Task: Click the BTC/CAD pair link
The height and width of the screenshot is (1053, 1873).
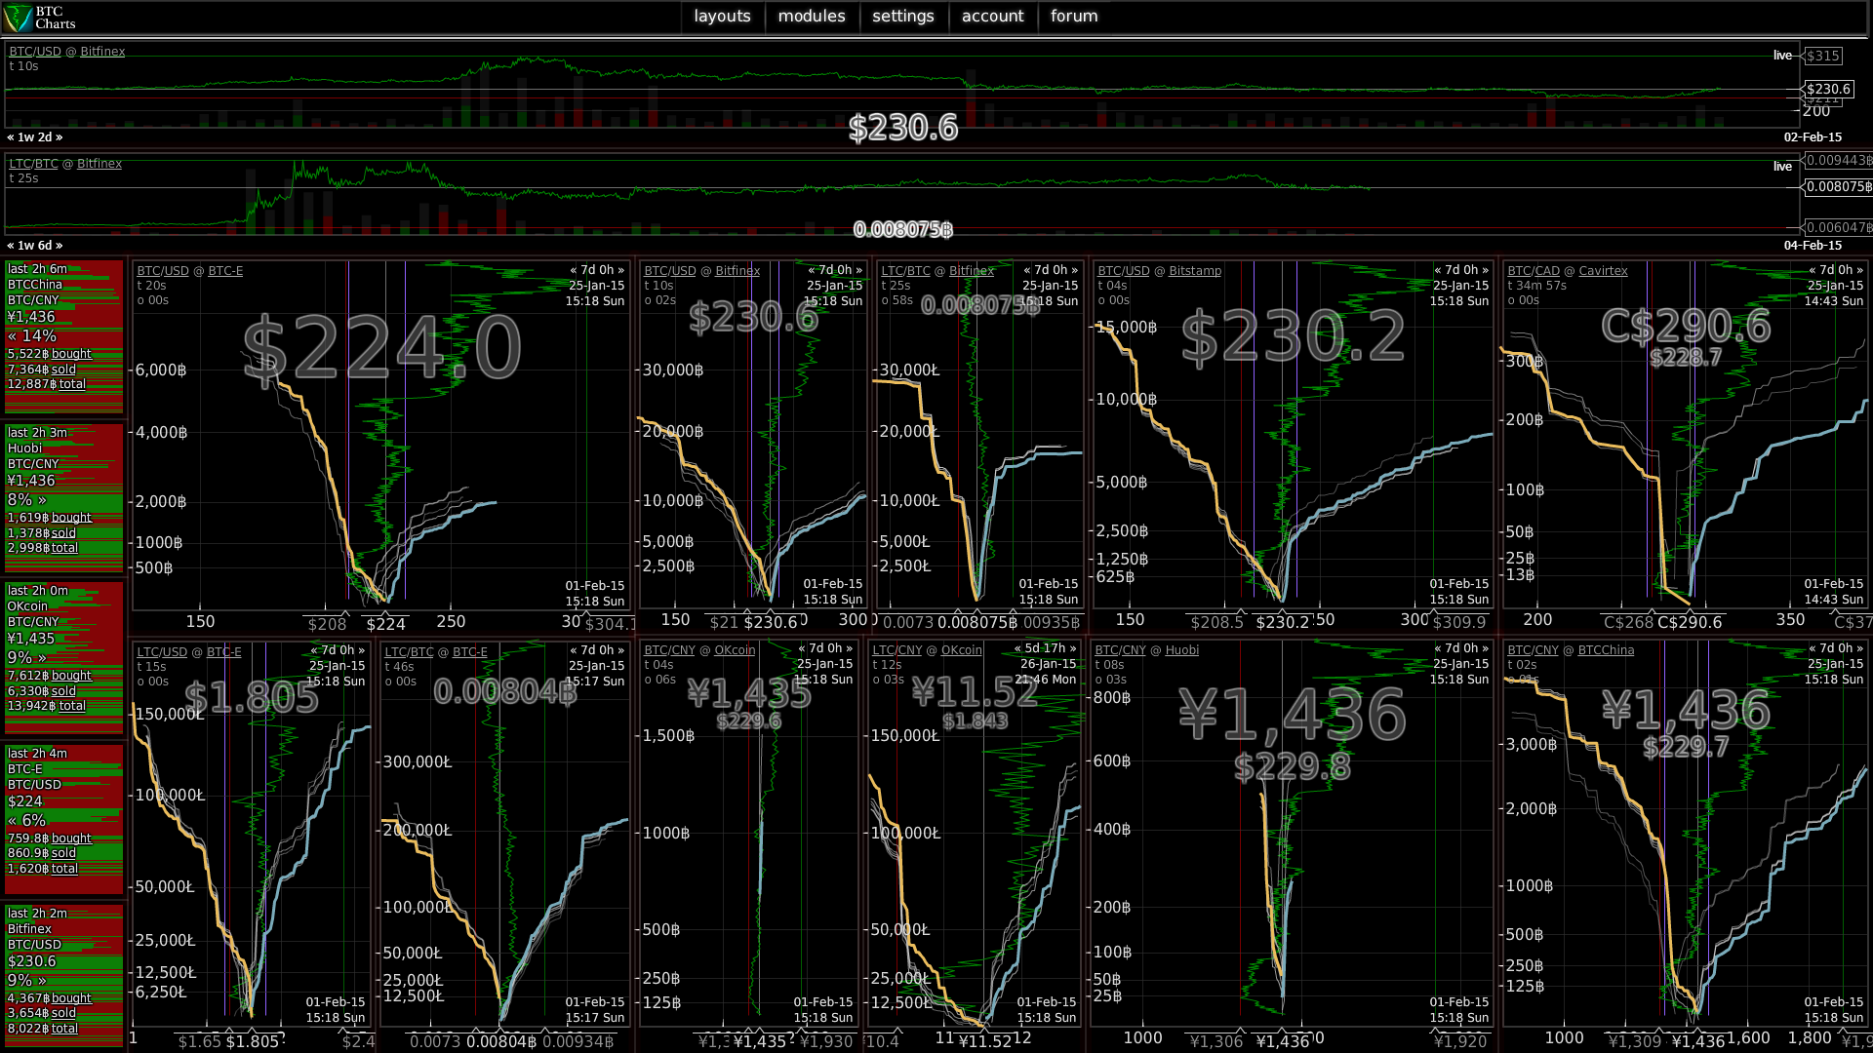Action: pos(1534,271)
